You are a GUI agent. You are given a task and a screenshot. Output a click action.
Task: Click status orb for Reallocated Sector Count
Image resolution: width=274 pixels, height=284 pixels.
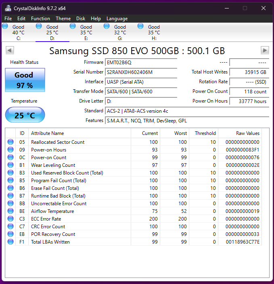(10, 142)
